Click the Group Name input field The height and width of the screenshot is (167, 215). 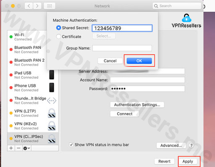point(122,48)
